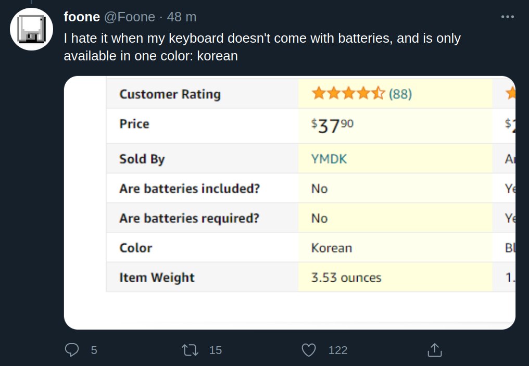Like the tweet with the heart icon

click(x=309, y=350)
